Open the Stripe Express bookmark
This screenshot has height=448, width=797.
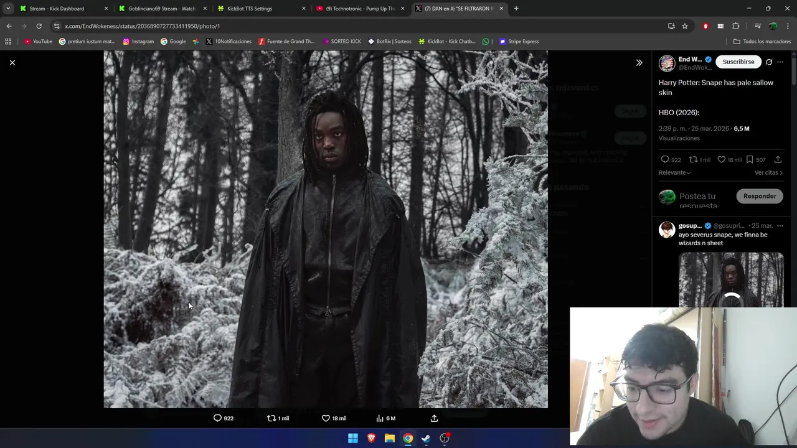coord(519,41)
